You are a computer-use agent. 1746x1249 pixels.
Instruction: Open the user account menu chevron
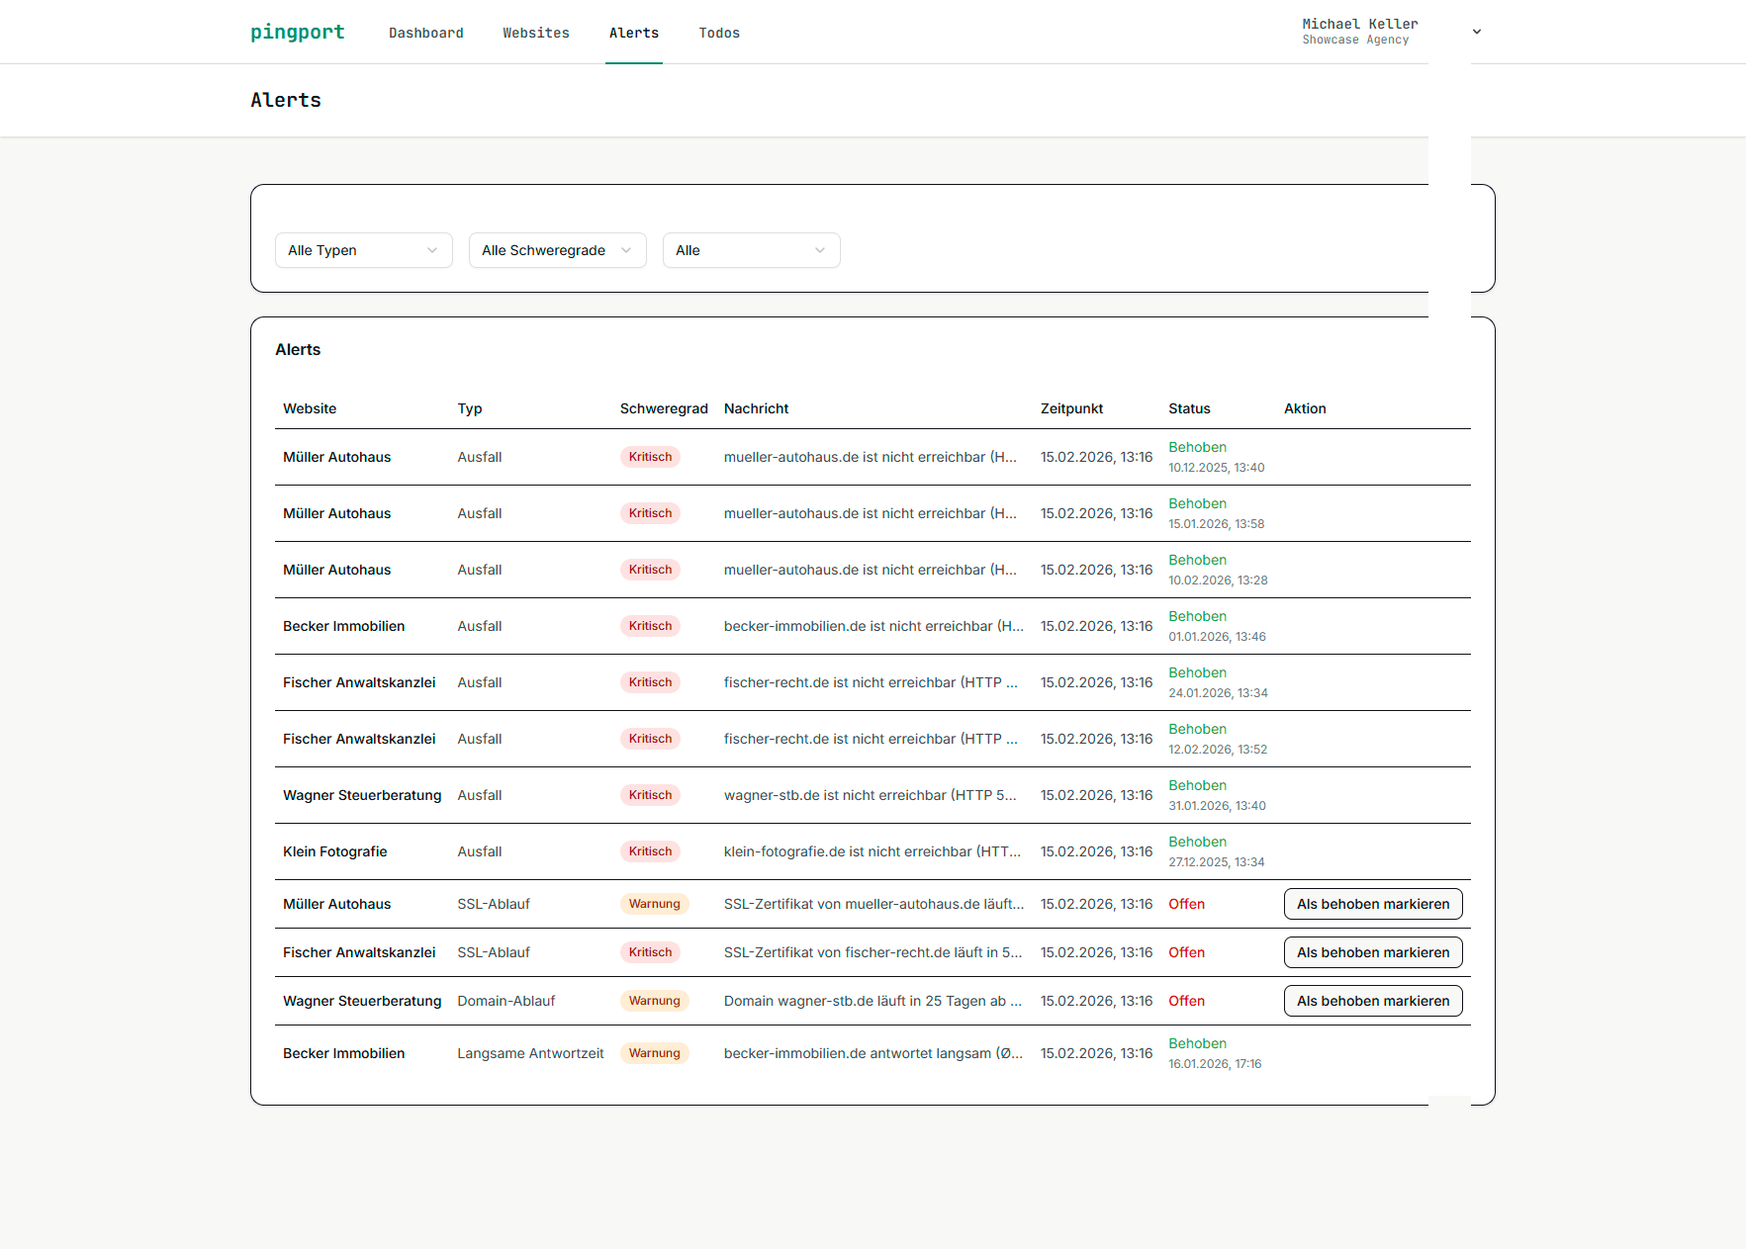pos(1476,32)
